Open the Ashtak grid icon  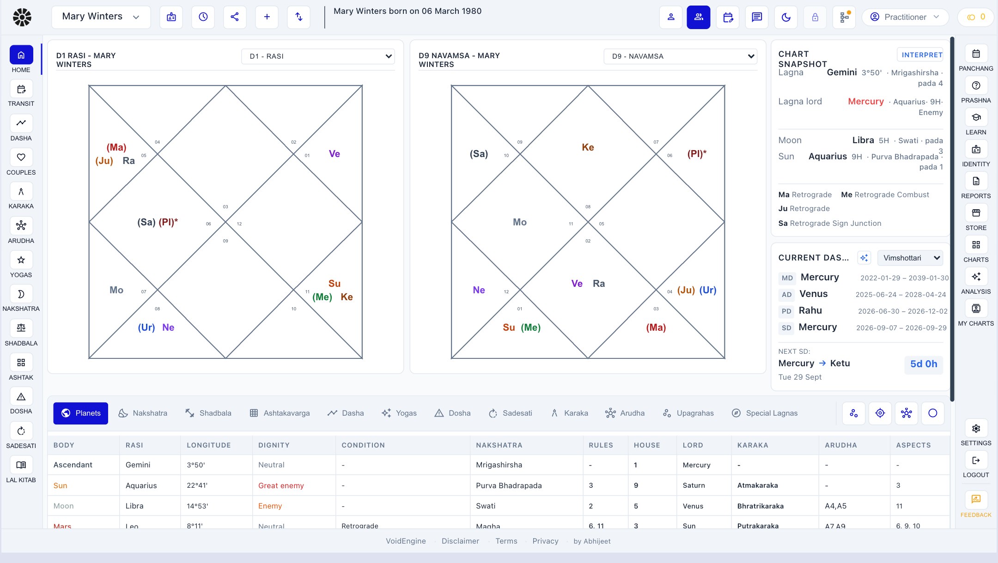(x=21, y=363)
